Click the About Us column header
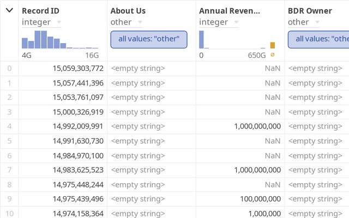The width and height of the screenshot is (349, 218). click(128, 11)
